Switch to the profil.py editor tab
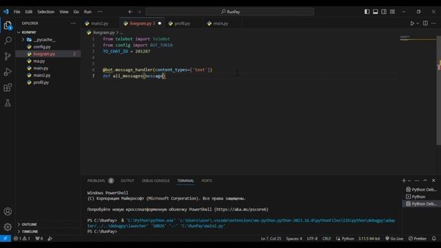Viewport: 441px width, 248px height. 182,23
